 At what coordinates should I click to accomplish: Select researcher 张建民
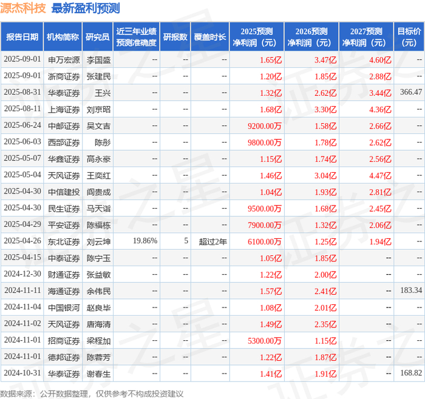(98, 76)
